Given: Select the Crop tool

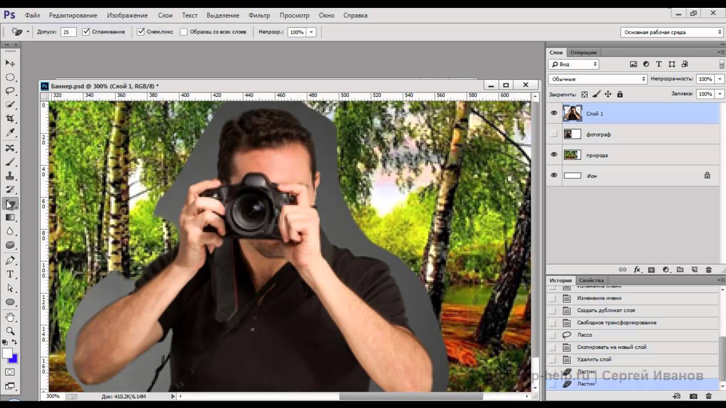Looking at the screenshot, I should 10,119.
